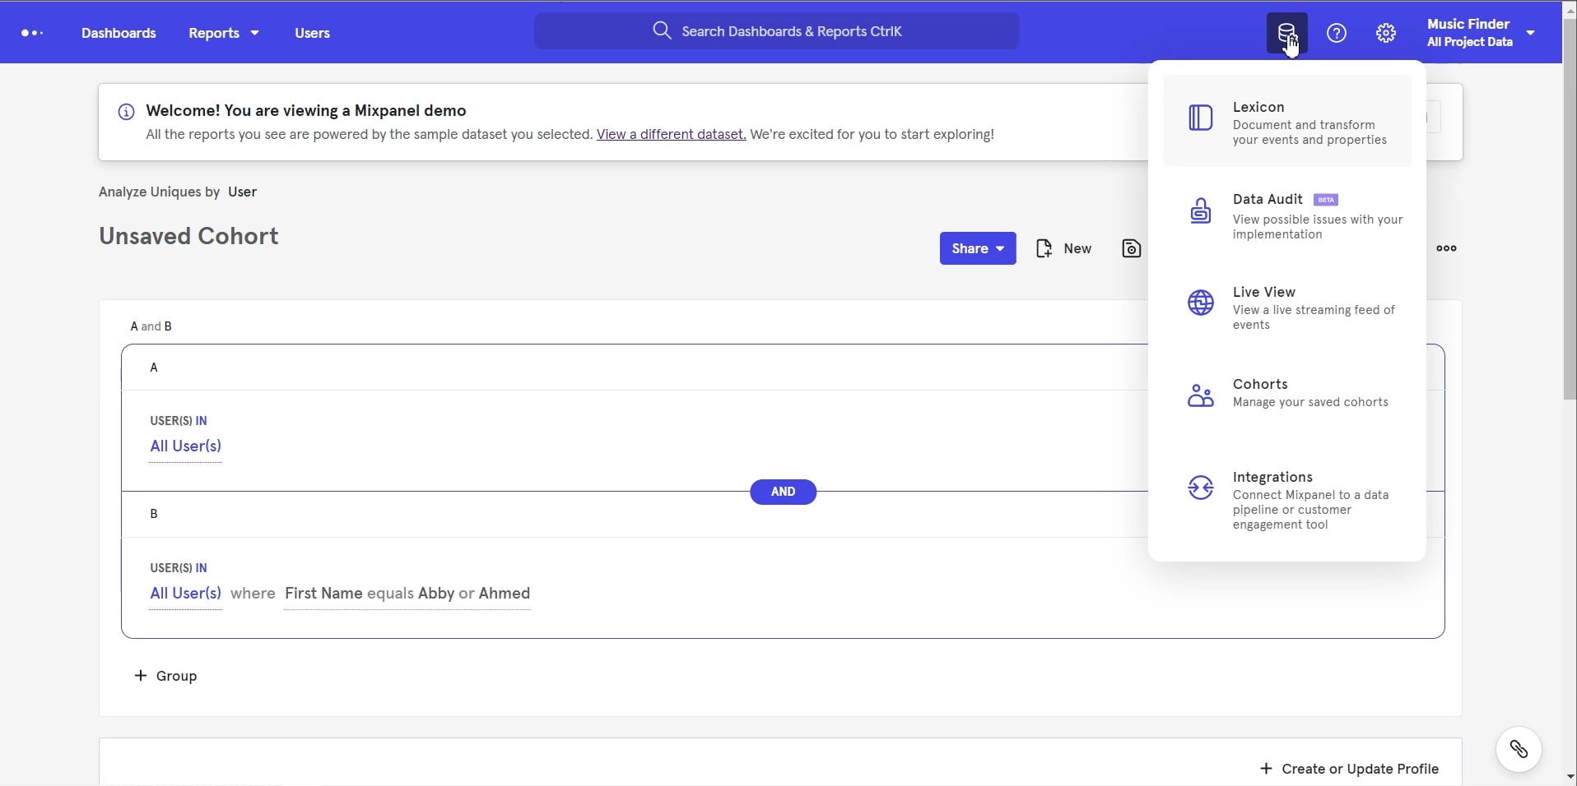Click the camera icon beside New
Screen dimensions: 1577x786
click(x=1131, y=247)
